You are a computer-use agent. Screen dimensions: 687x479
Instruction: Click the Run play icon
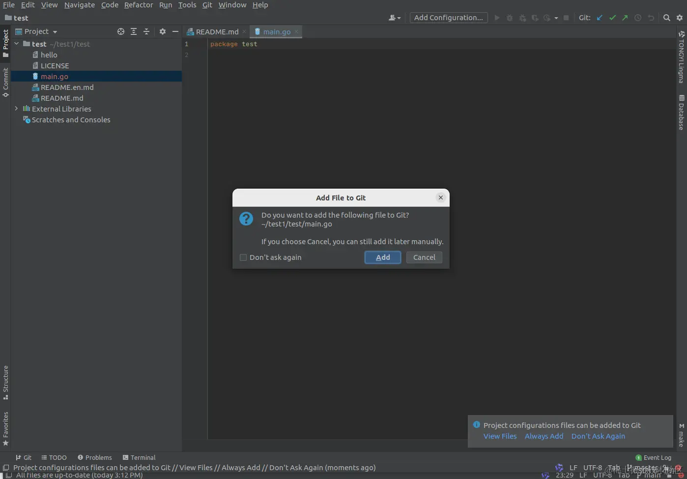(x=497, y=18)
